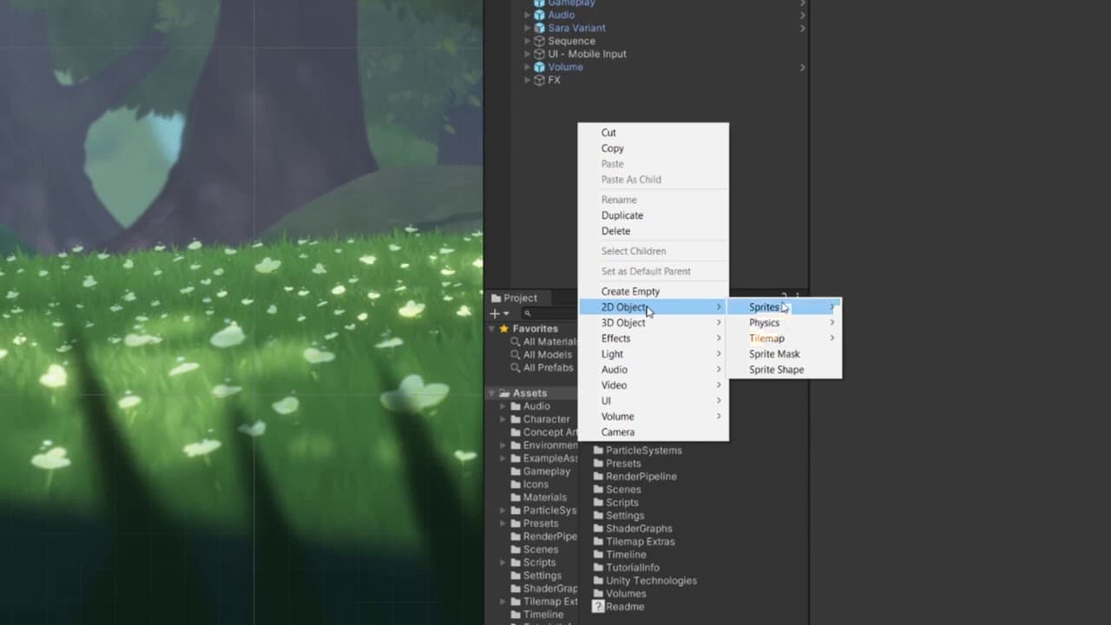The width and height of the screenshot is (1111, 625).
Task: Click the All Models search icon
Action: 516,355
